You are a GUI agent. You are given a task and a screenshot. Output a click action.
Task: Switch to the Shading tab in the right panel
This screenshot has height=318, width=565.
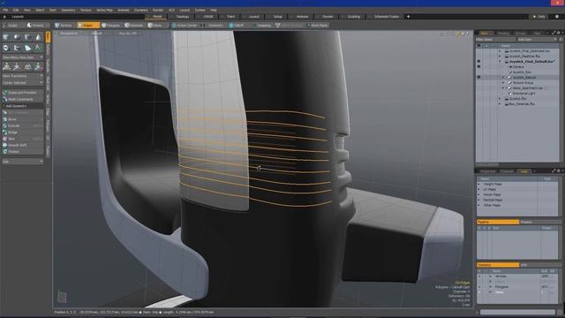coord(503,34)
